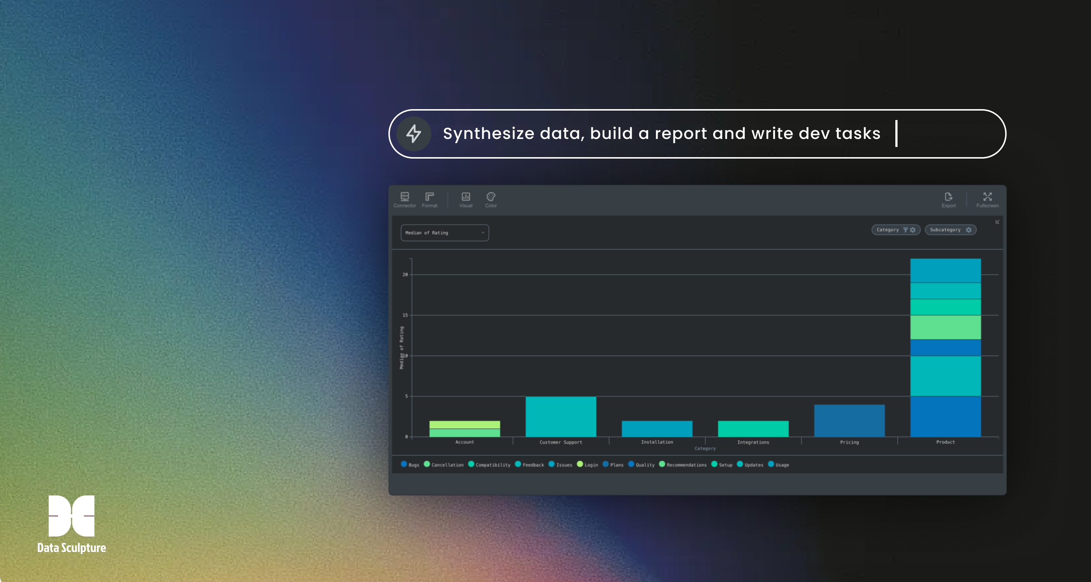Select the Integrations bar

[753, 428]
